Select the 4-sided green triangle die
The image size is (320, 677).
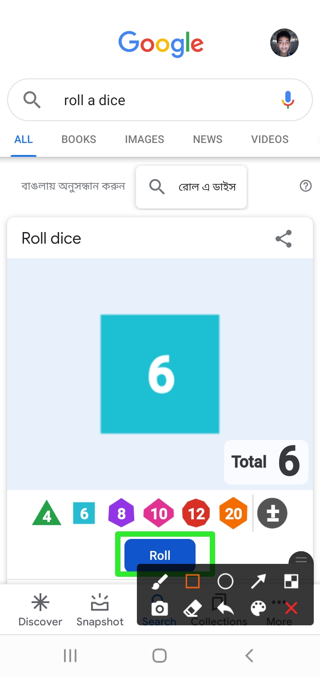coord(47,514)
